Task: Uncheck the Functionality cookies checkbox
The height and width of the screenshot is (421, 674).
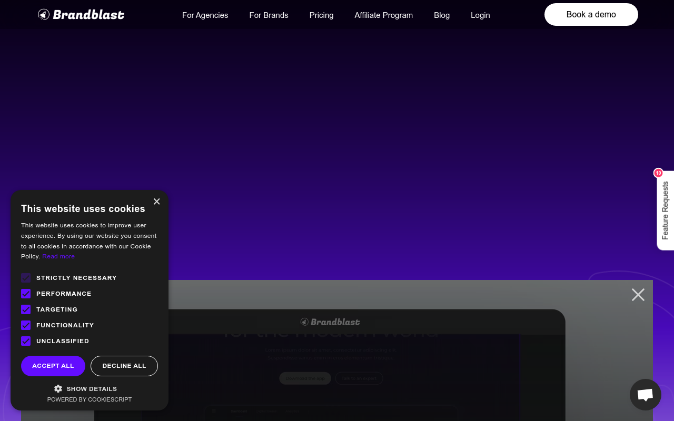Action: click(26, 325)
